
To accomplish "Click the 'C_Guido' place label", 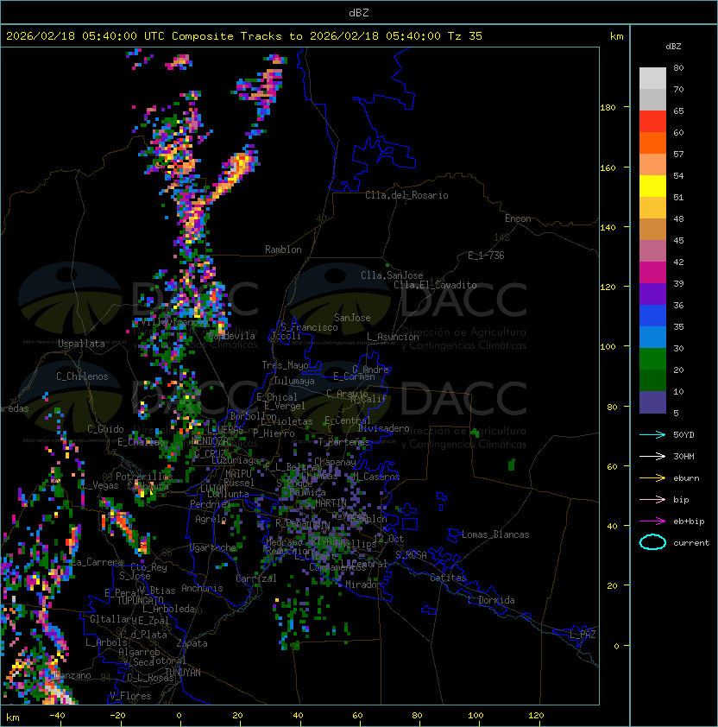I will pos(105,429).
